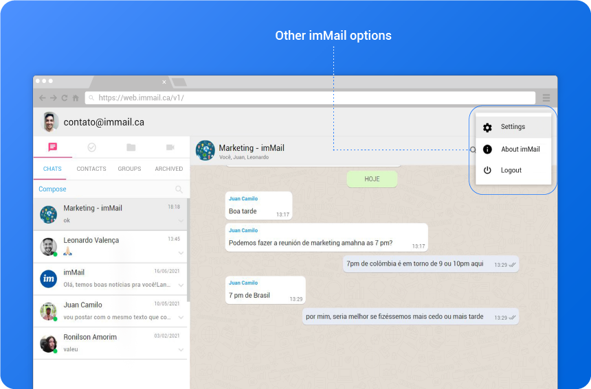The image size is (591, 389).
Task: Click the HOJE date badge
Action: [372, 179]
